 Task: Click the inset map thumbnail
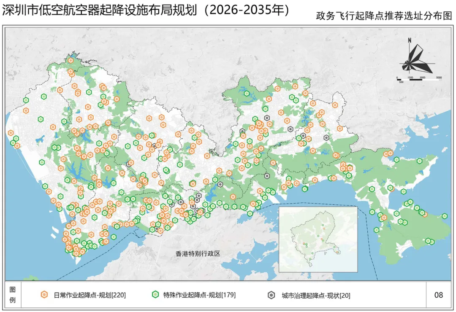(x=318, y=239)
